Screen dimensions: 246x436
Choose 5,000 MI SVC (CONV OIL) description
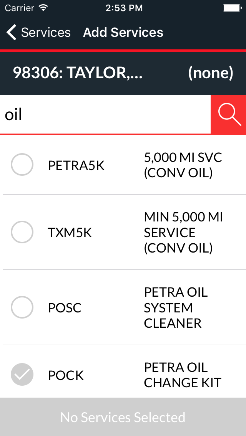click(183, 165)
